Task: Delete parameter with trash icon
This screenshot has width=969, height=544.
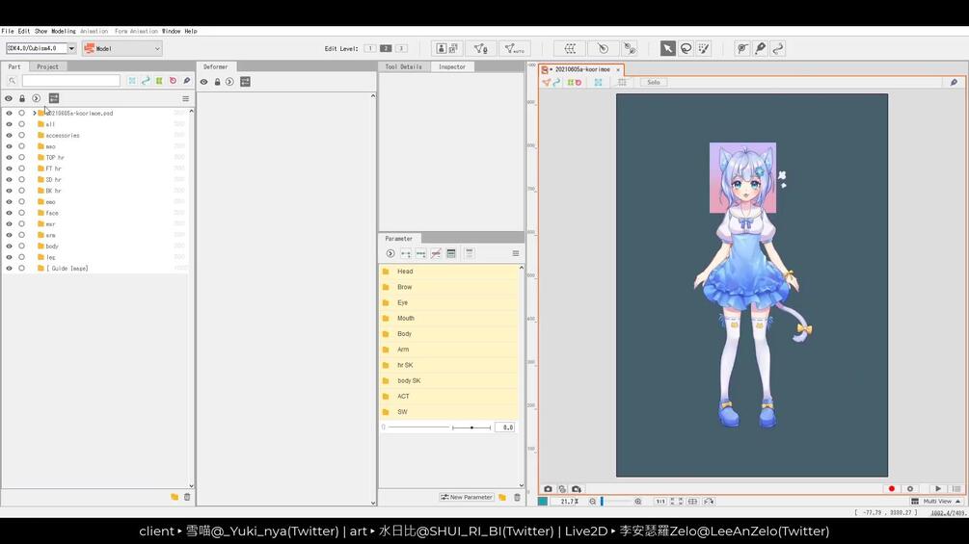Action: pyautogui.click(x=517, y=497)
